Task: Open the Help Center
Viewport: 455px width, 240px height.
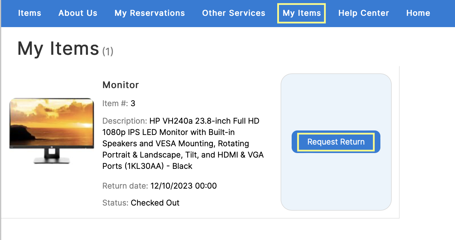Action: pyautogui.click(x=363, y=13)
